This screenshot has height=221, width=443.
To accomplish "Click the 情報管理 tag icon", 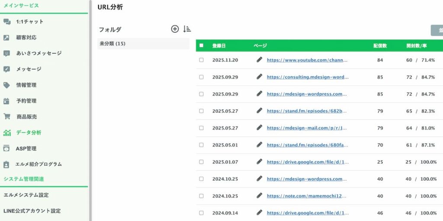I will tap(6, 85).
